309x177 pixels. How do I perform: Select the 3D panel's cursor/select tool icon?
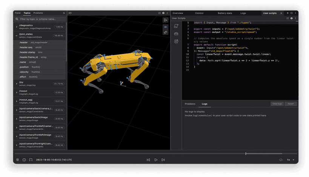165,20
